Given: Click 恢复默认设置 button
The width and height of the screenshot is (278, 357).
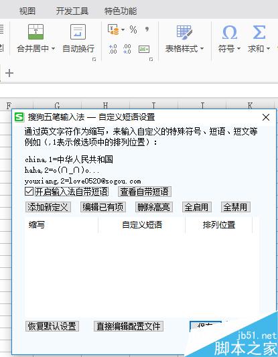Looking at the screenshot, I should [x=52, y=326].
